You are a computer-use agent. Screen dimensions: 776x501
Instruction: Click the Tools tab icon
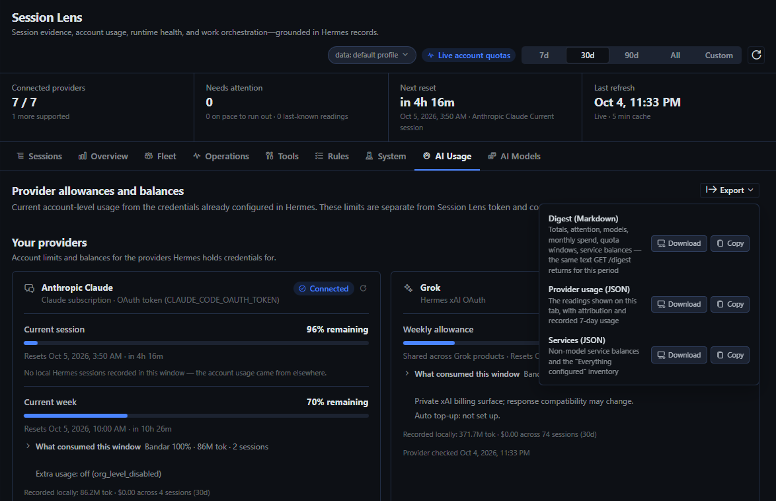pos(269,156)
